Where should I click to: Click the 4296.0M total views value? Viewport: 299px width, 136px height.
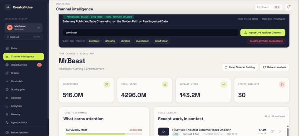[134, 95]
